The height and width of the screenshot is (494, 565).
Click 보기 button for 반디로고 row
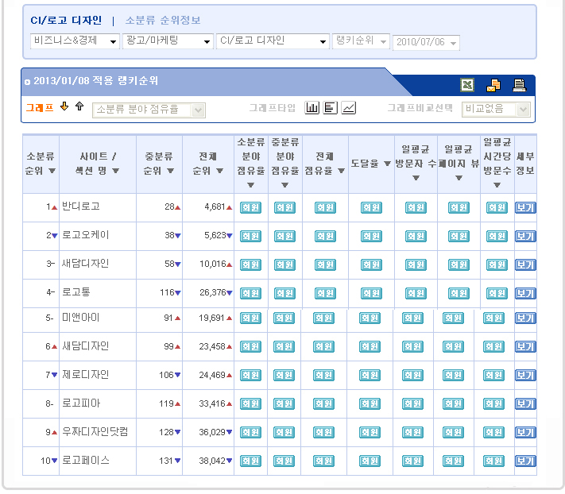click(x=525, y=208)
